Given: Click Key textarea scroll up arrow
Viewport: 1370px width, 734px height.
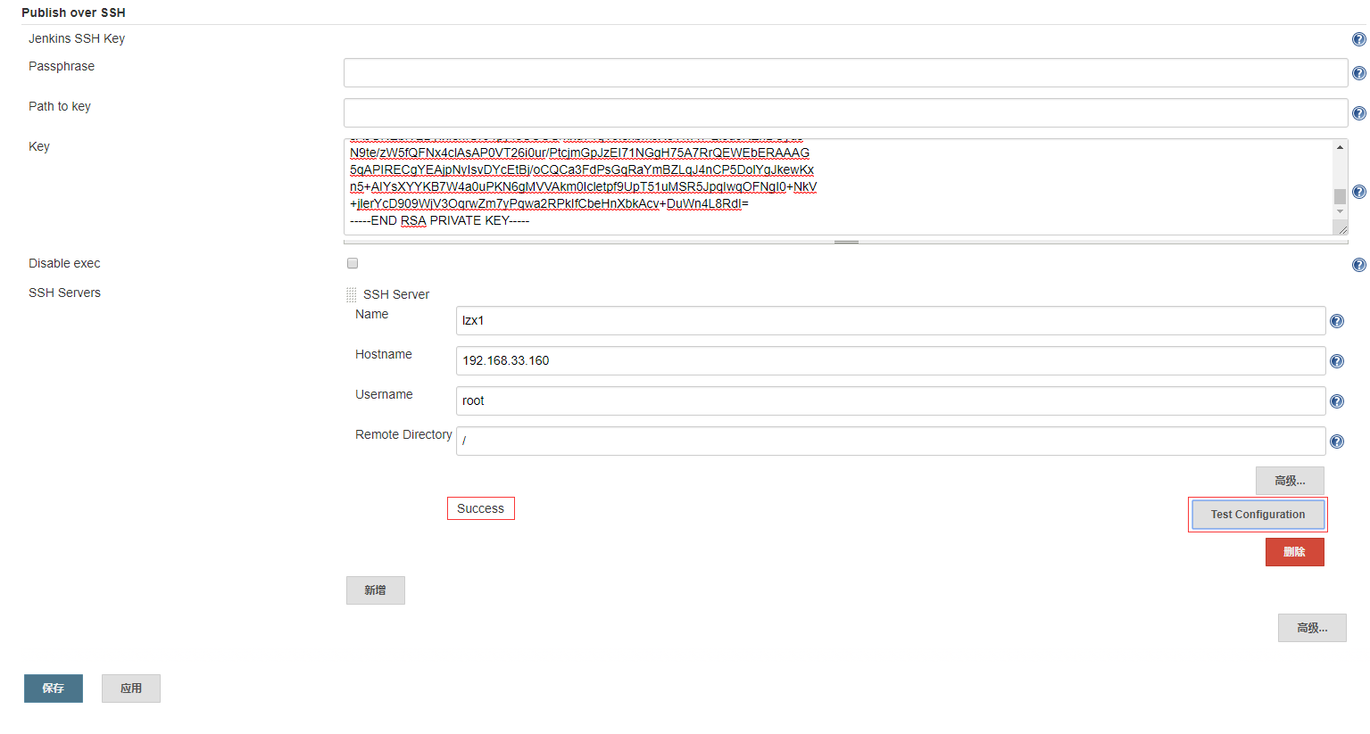Looking at the screenshot, I should pos(1340,146).
